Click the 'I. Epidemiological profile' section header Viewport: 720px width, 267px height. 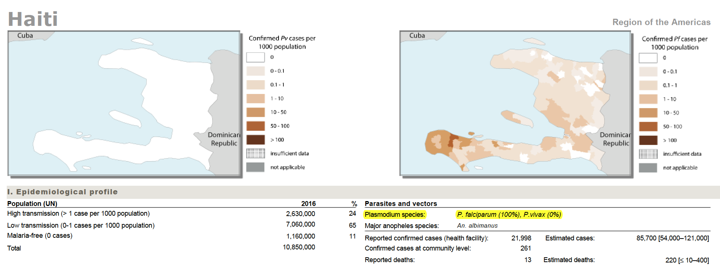tap(62, 192)
